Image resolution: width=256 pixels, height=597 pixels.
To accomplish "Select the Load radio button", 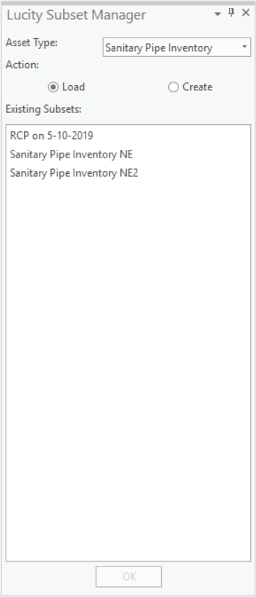I will coord(53,87).
